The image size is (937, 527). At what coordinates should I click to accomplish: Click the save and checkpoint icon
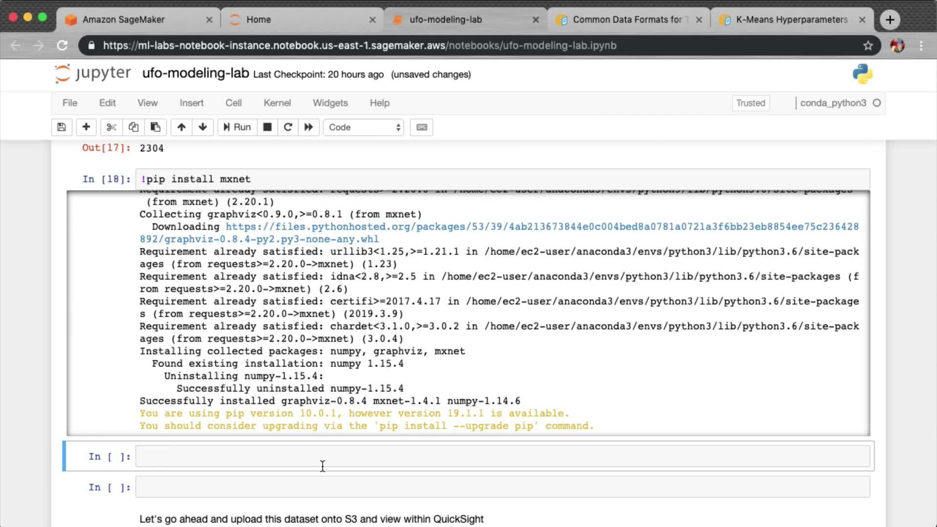[x=61, y=127]
